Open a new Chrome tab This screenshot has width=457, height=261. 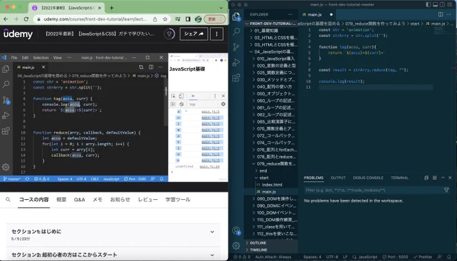(112, 8)
